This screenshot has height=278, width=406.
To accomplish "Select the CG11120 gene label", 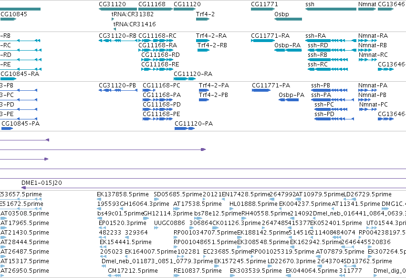I will (x=187, y=4).
